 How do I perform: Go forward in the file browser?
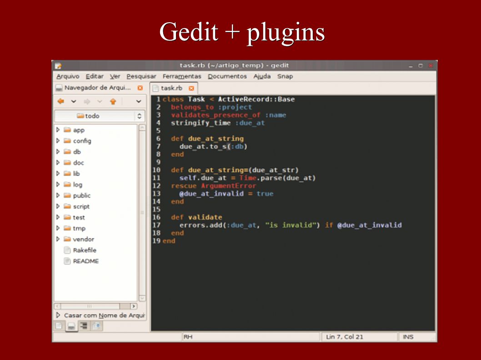87,101
